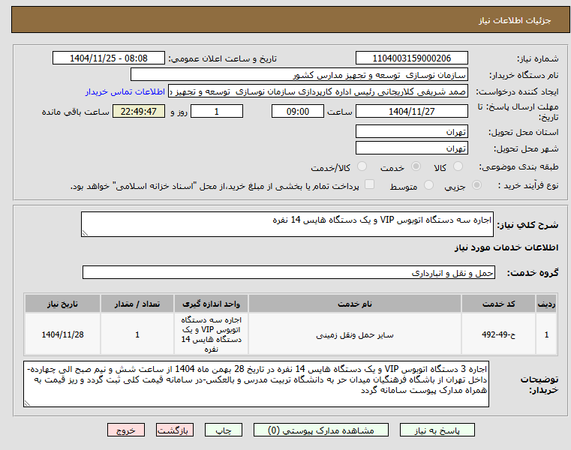Click the جزئیات اطلاعات نیاز page title
The image size is (571, 450).
(x=515, y=20)
